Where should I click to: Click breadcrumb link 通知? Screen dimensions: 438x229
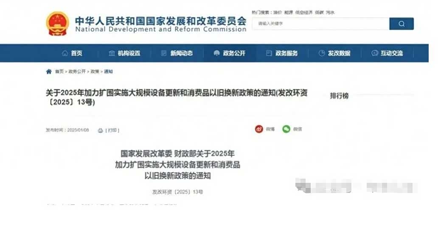pos(108,72)
